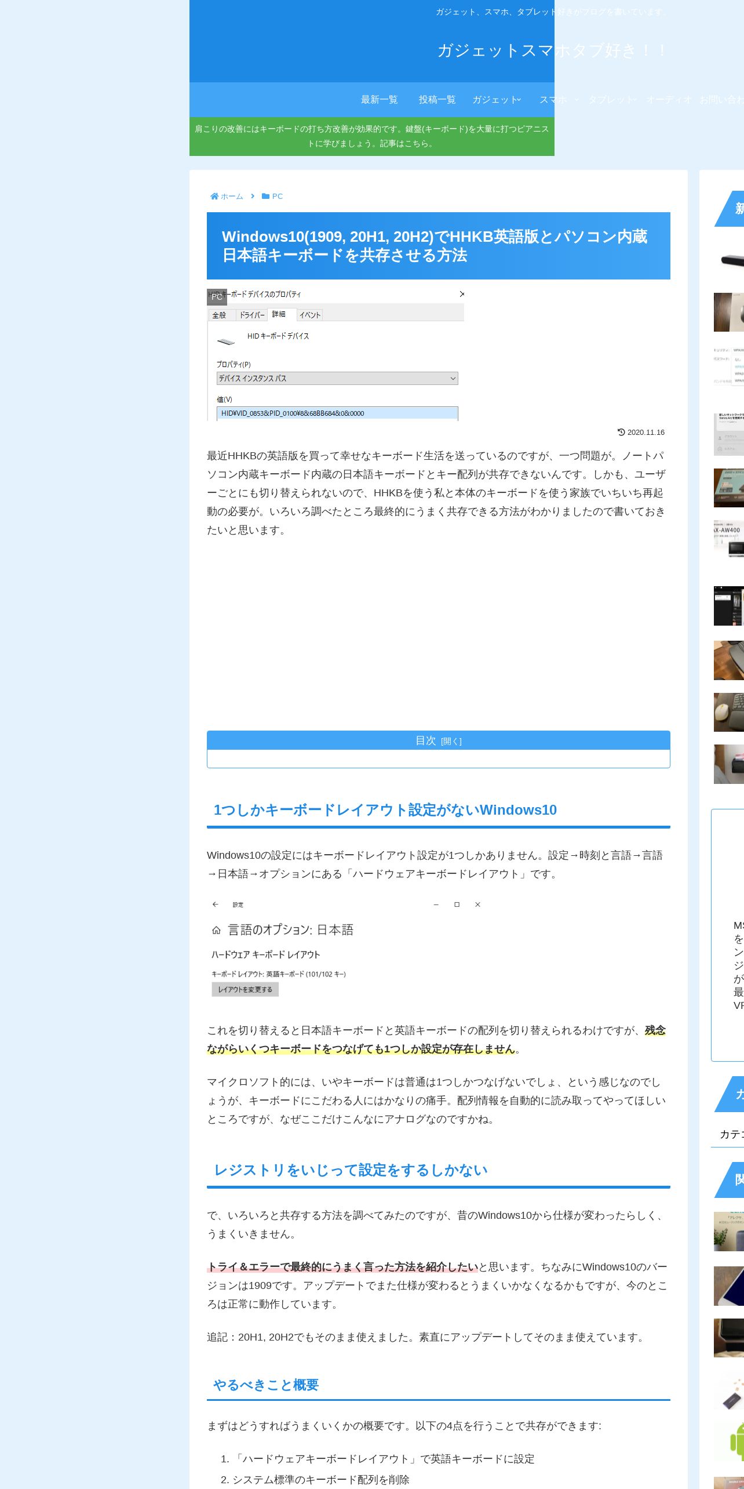Open the PC category breadcrumb link
This screenshot has height=1489, width=744.
pyautogui.click(x=278, y=196)
